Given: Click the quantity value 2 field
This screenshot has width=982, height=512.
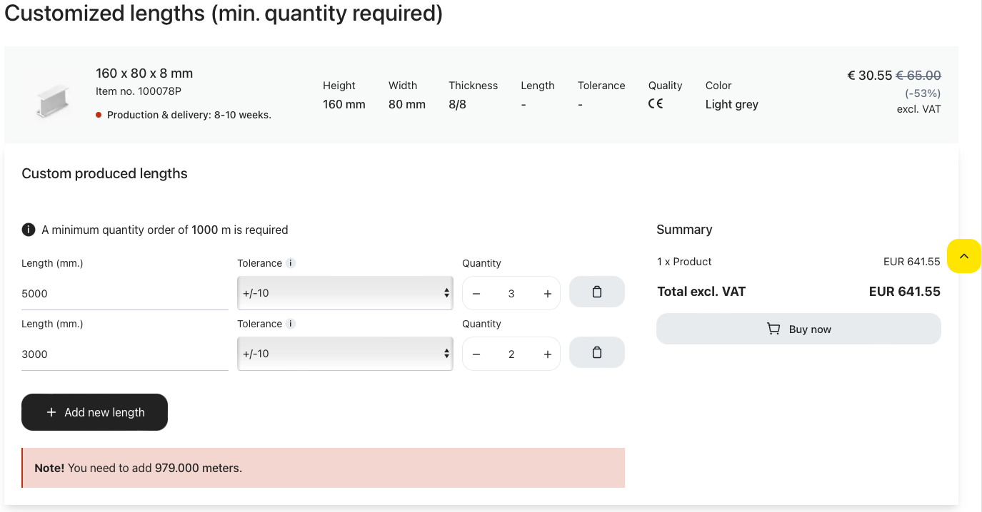Looking at the screenshot, I should point(511,354).
